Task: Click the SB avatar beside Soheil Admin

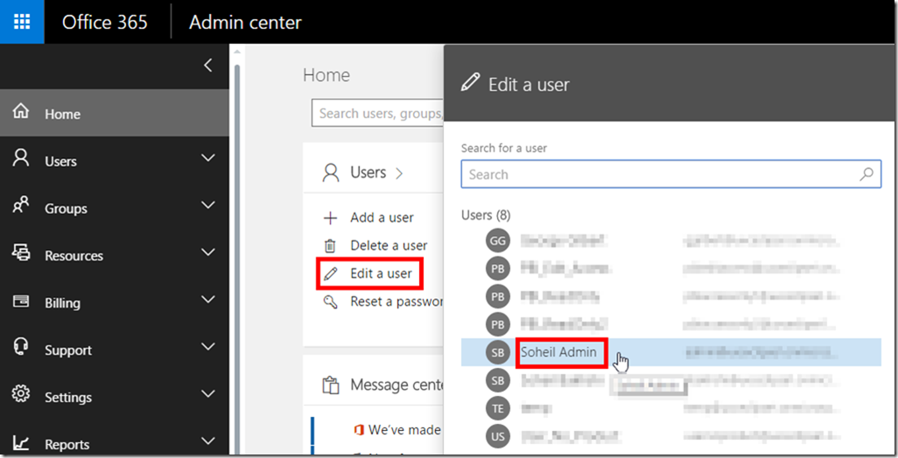Action: click(x=498, y=353)
